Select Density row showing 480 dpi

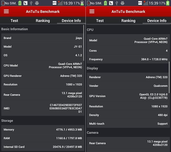tap(128, 115)
